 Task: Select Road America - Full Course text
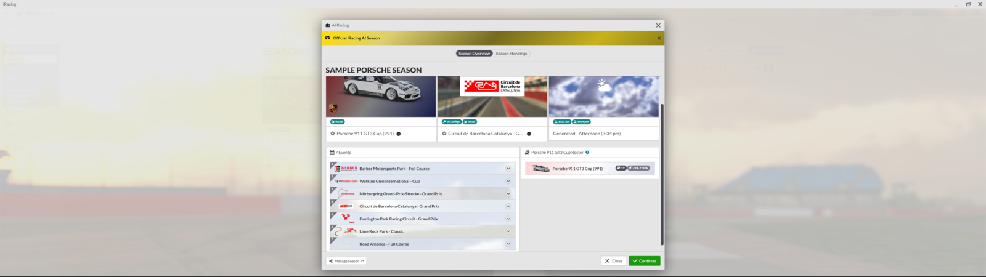pos(384,244)
